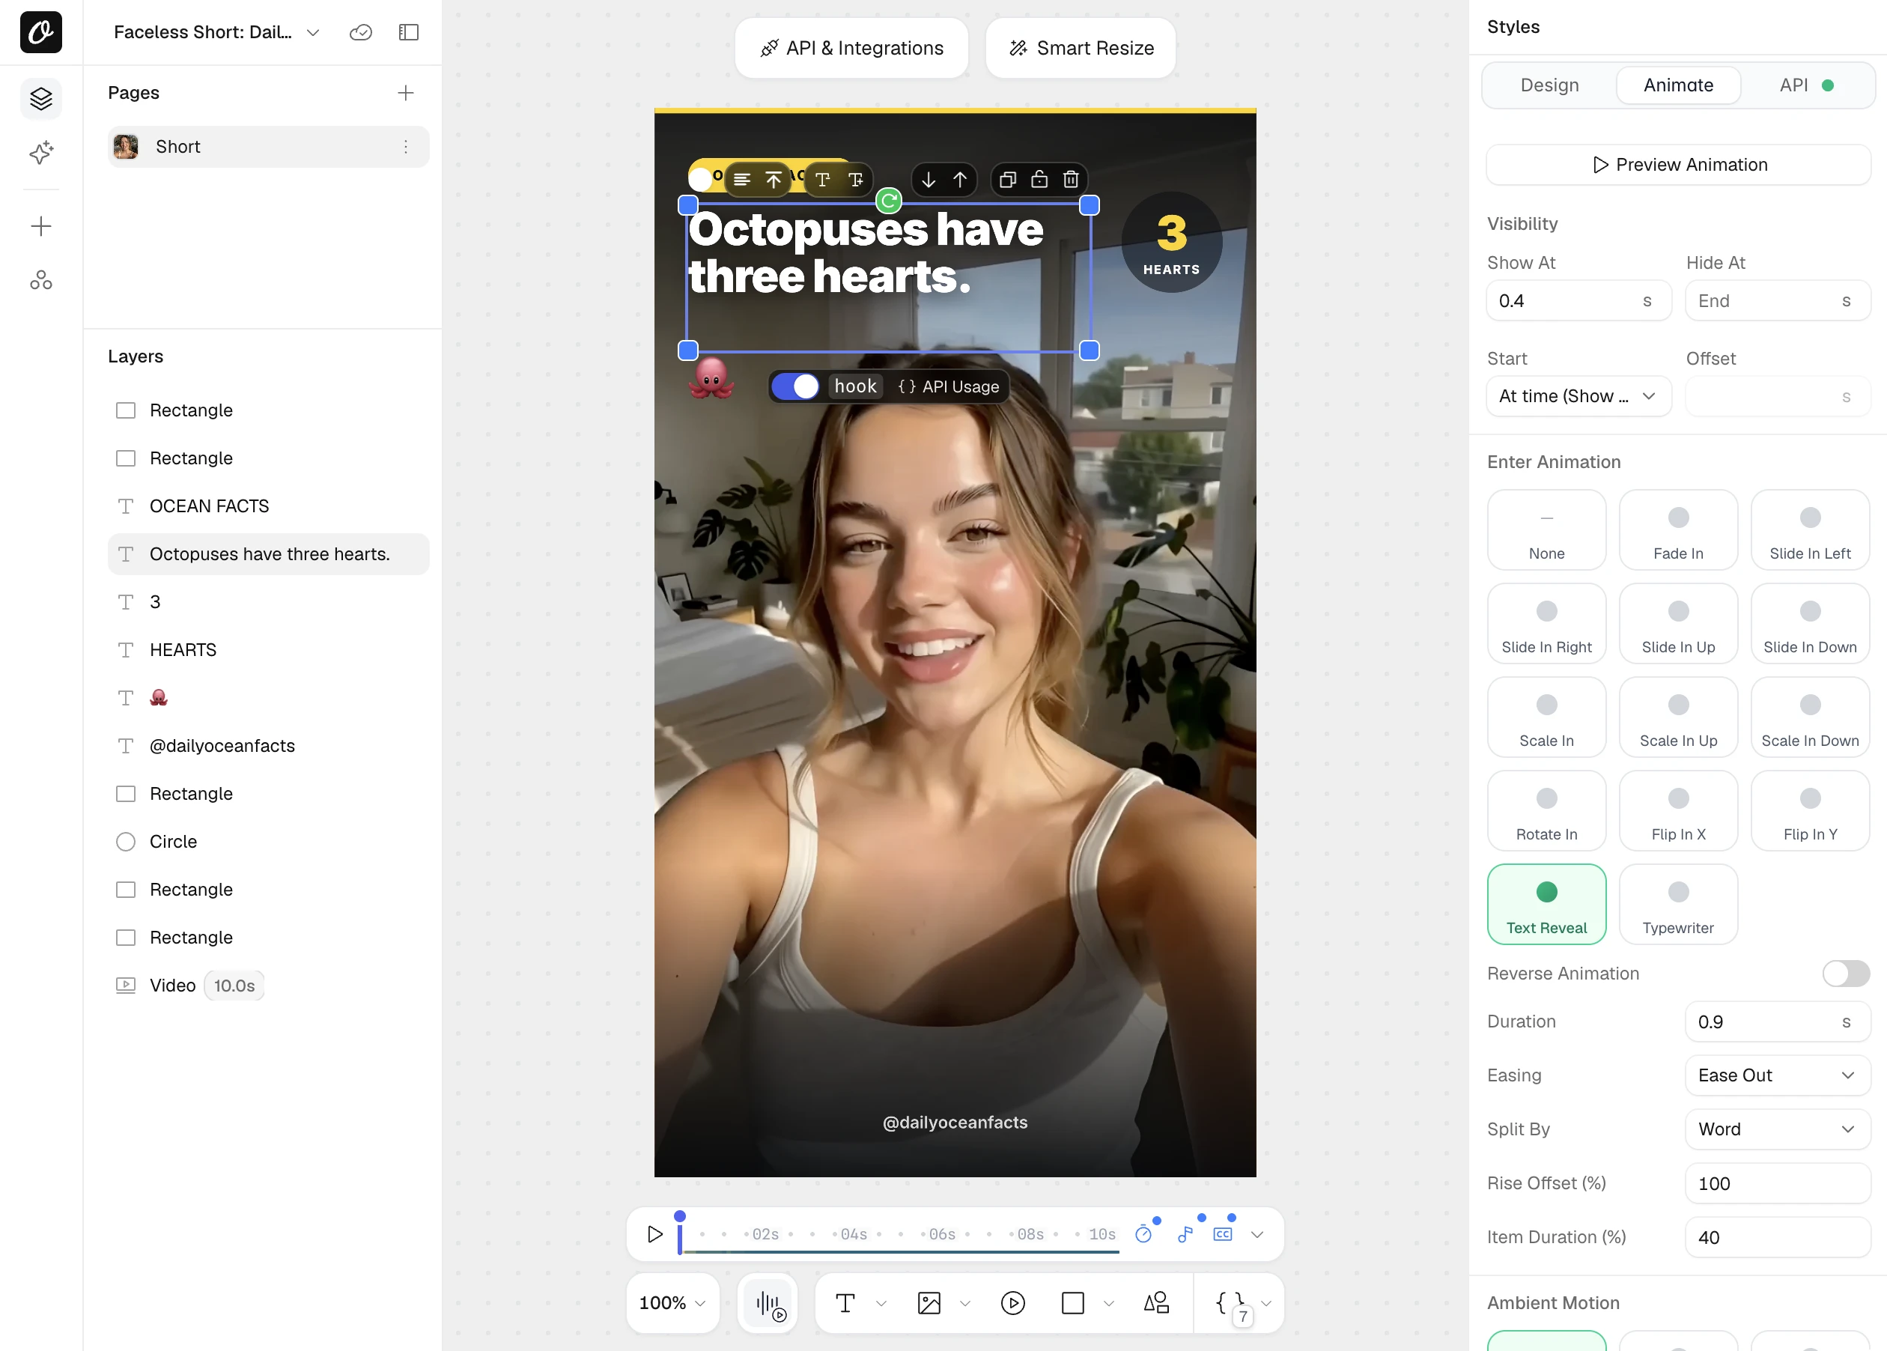Open the shapes elements tool

pos(1156,1304)
